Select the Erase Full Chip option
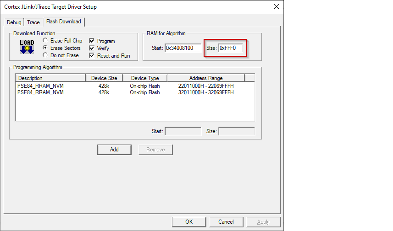Image resolution: width=393 pixels, height=231 pixels. point(45,41)
